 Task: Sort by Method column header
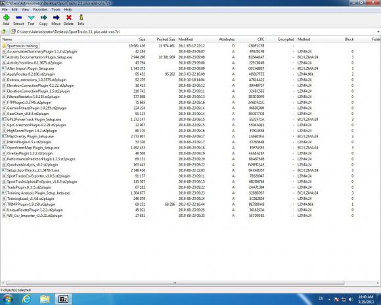pyautogui.click(x=303, y=39)
